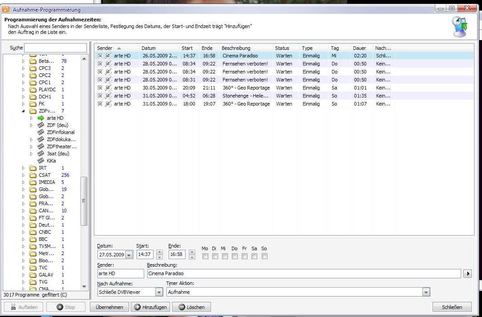Click into the Suche search field

[56, 48]
